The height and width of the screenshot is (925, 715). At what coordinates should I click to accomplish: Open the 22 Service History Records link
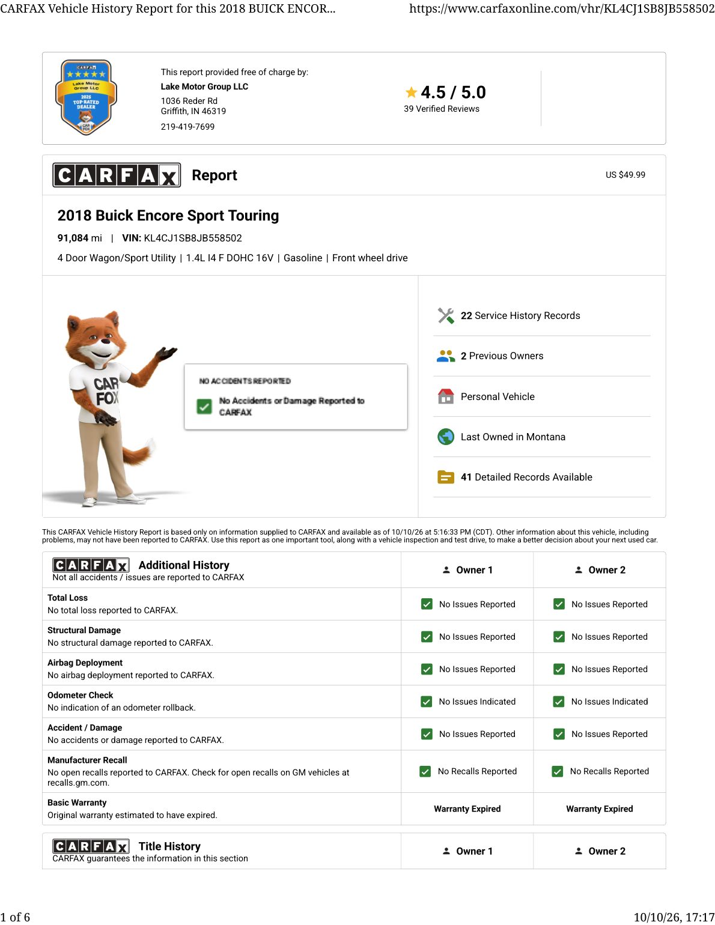click(520, 316)
